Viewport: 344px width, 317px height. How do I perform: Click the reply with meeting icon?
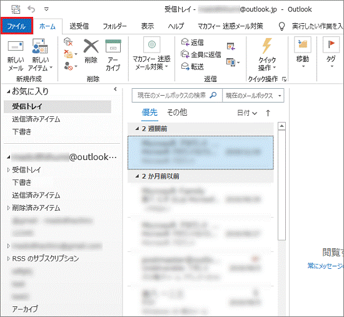(231, 46)
